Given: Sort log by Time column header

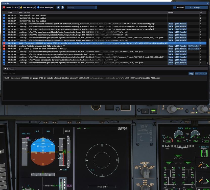Looking at the screenshot, I should 10,12.
